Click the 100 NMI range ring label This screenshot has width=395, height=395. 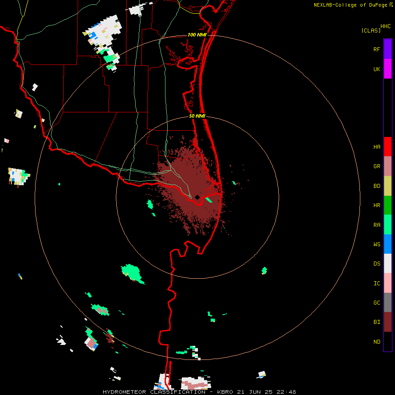tap(197, 35)
